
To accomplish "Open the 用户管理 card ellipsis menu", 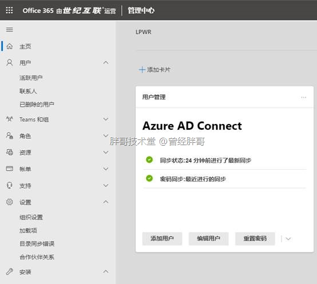I will [303, 98].
